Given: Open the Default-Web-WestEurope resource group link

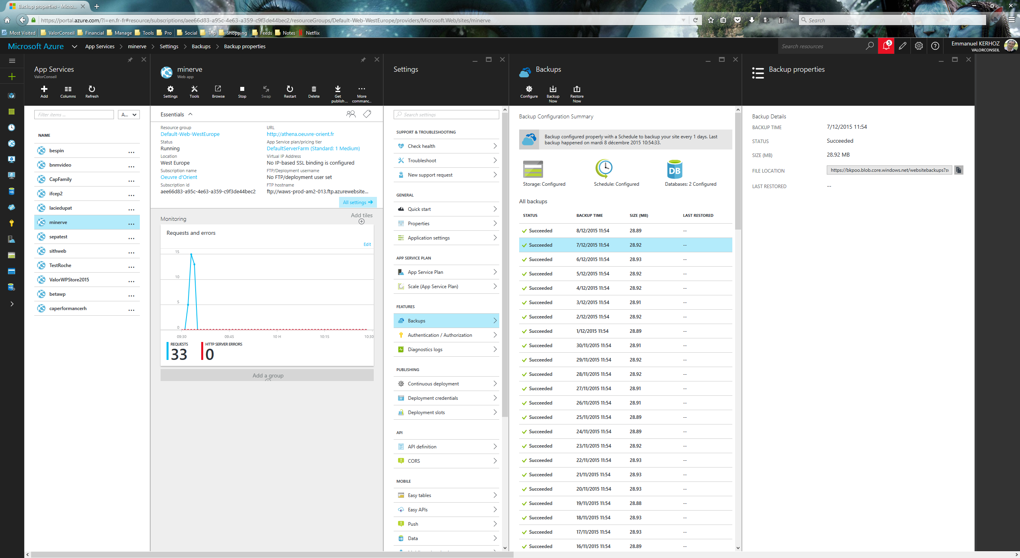Looking at the screenshot, I should [x=190, y=134].
